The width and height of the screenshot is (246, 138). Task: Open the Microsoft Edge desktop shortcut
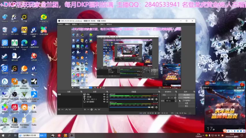pyautogui.click(x=24, y=44)
